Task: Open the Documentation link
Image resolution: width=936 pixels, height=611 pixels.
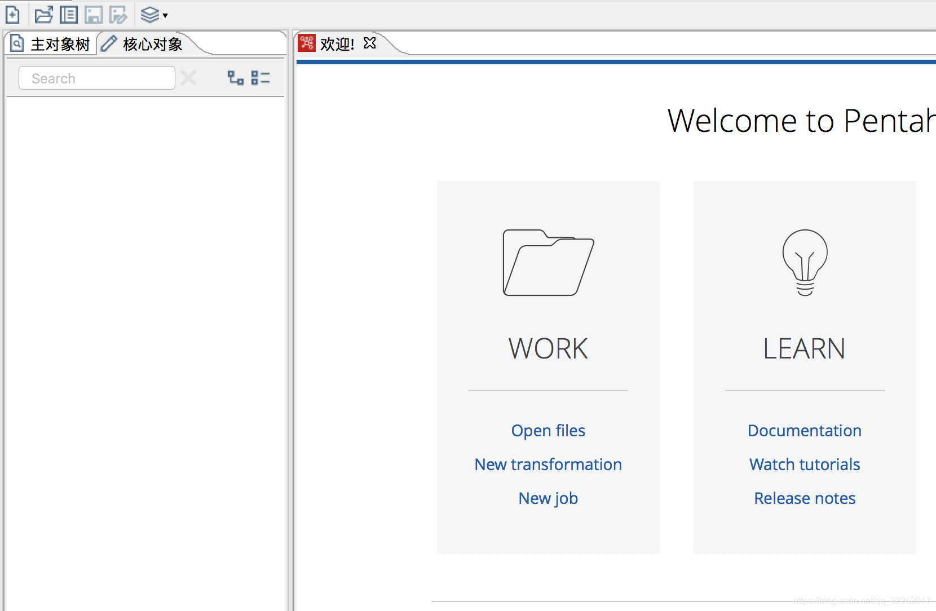Action: pyautogui.click(x=805, y=431)
